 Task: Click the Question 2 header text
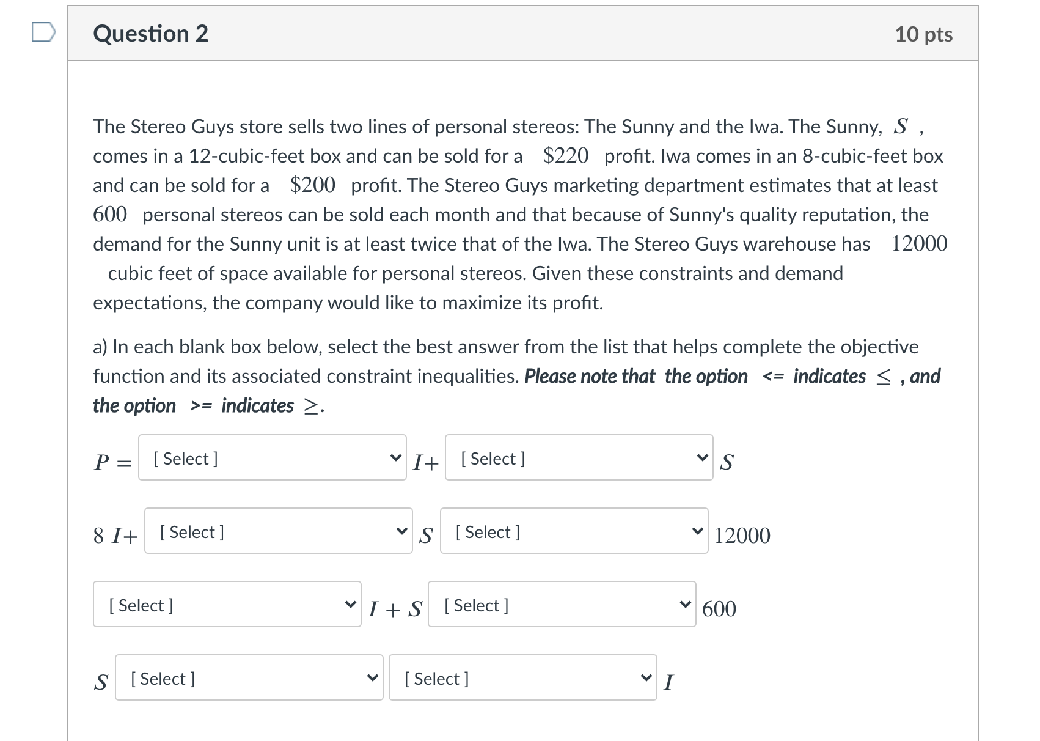148,34
